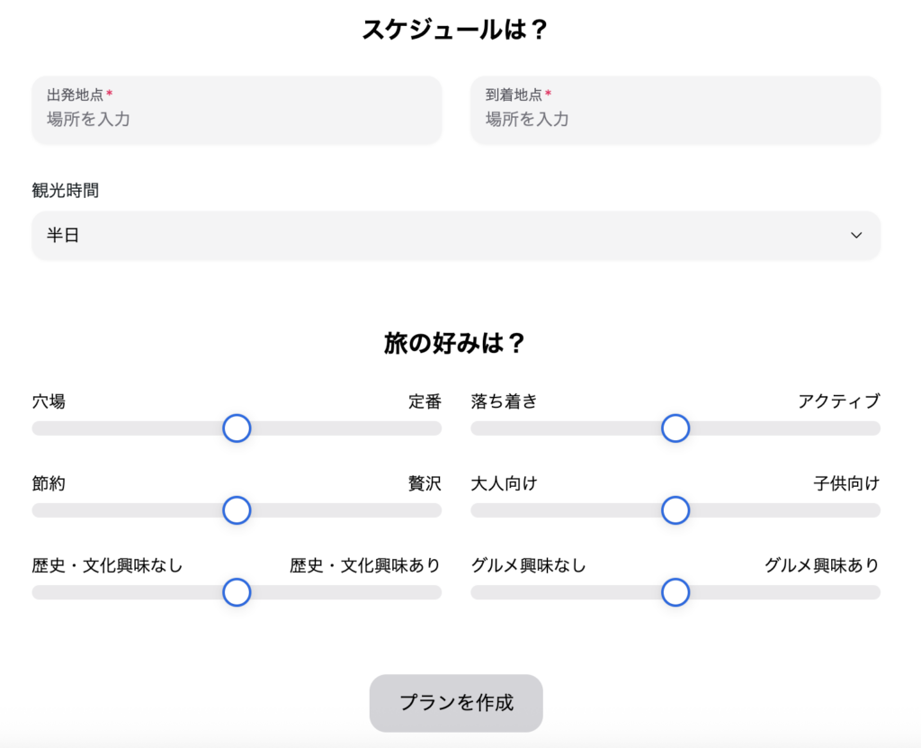Image resolution: width=921 pixels, height=748 pixels.
Task: Click history slider track near 歴史・文化興味なし end
Action: click(49, 592)
